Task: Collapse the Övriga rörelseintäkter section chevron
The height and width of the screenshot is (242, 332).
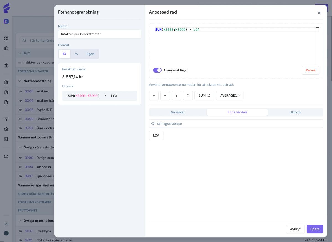Action: (20, 147)
